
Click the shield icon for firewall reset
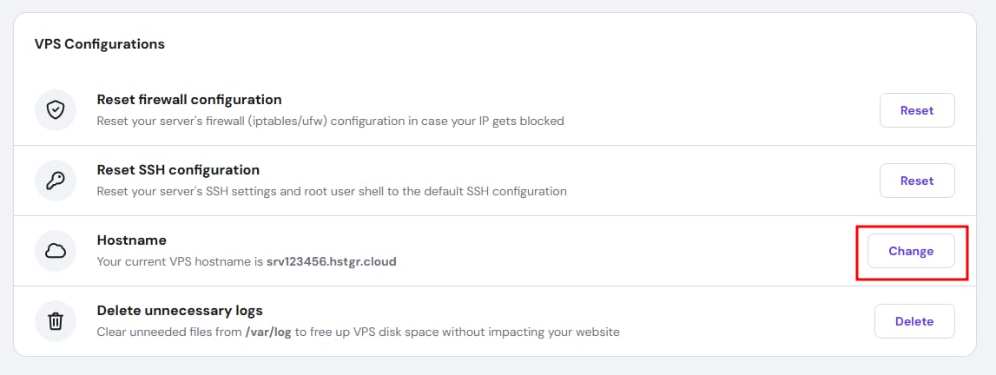(56, 110)
